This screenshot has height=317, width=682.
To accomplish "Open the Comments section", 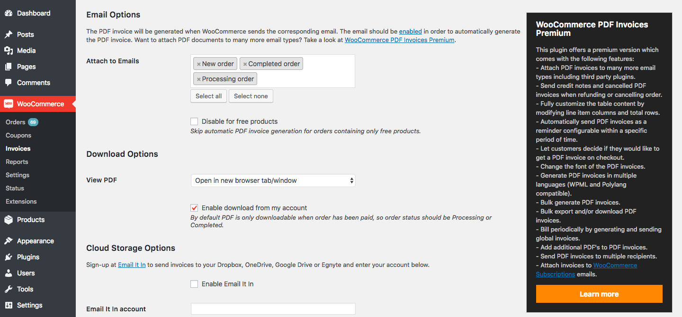I will pos(38,83).
